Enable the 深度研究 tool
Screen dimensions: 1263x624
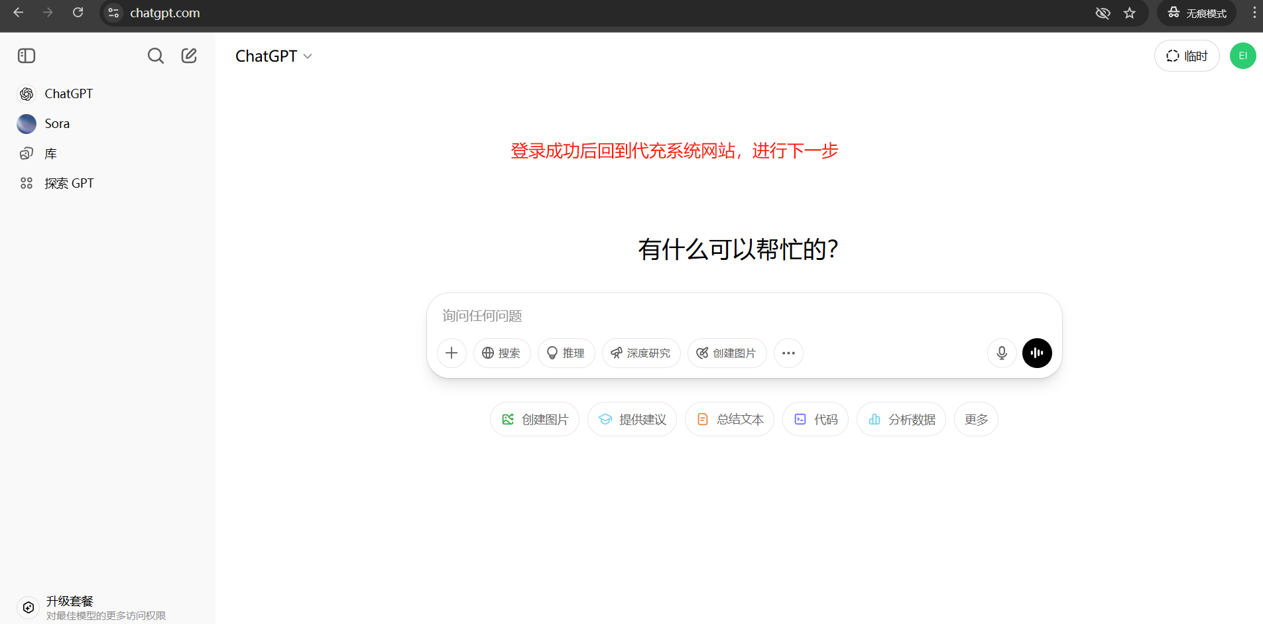point(641,353)
